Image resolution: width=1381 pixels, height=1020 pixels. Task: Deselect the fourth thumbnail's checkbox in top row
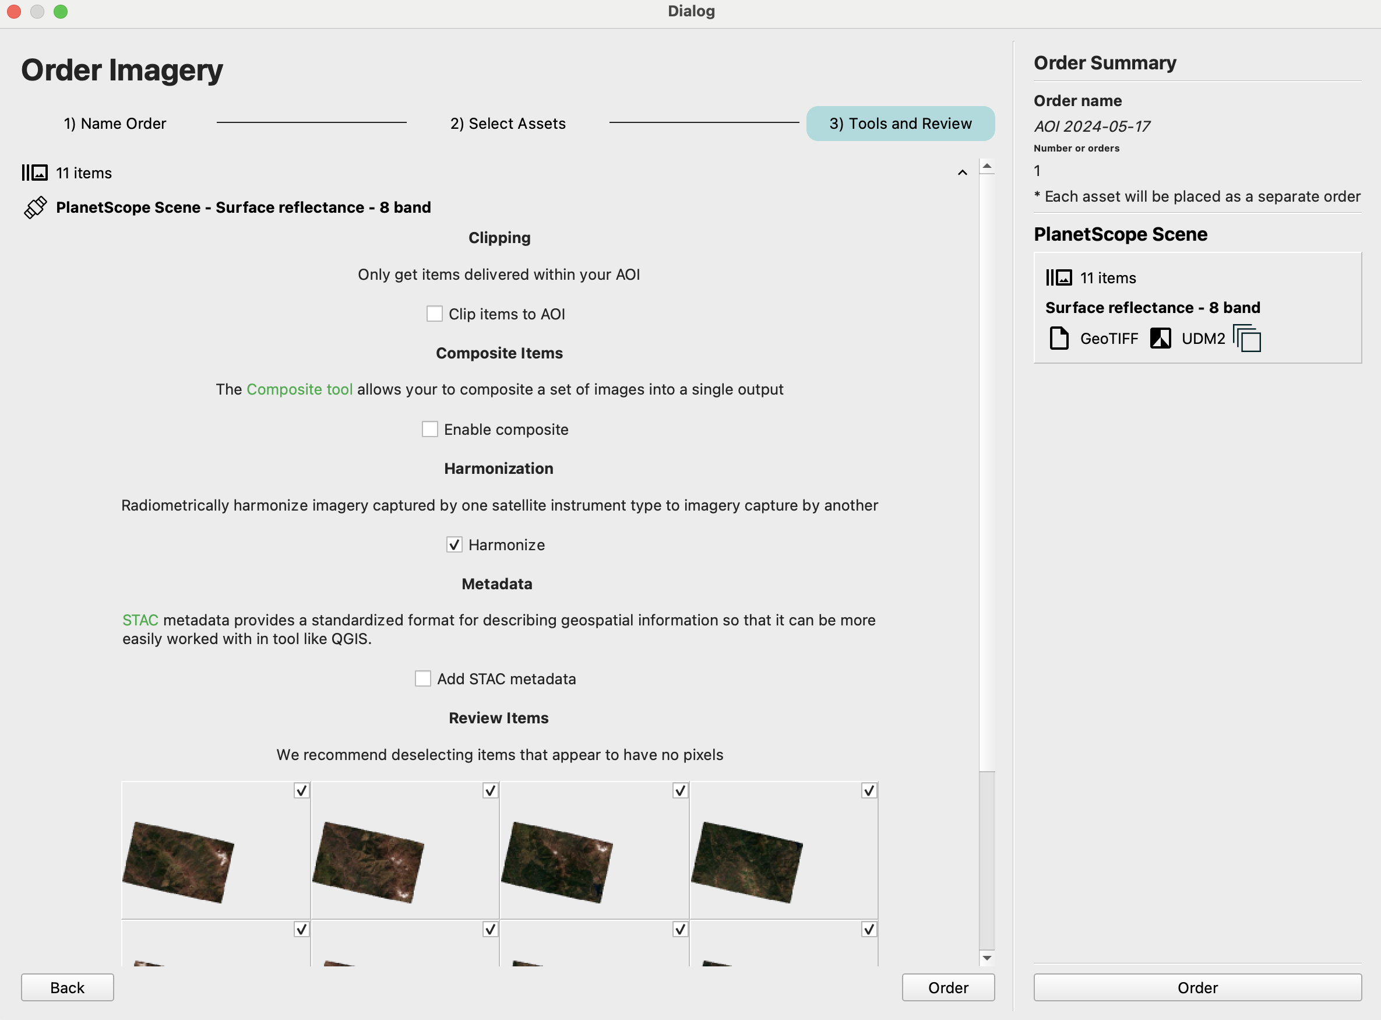[x=869, y=790]
